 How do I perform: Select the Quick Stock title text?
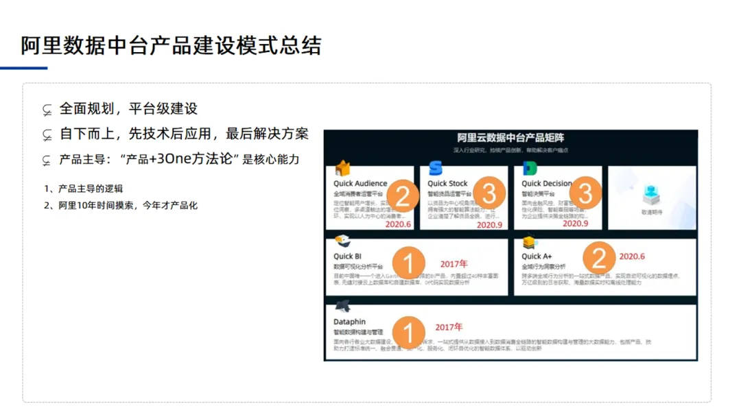(447, 183)
